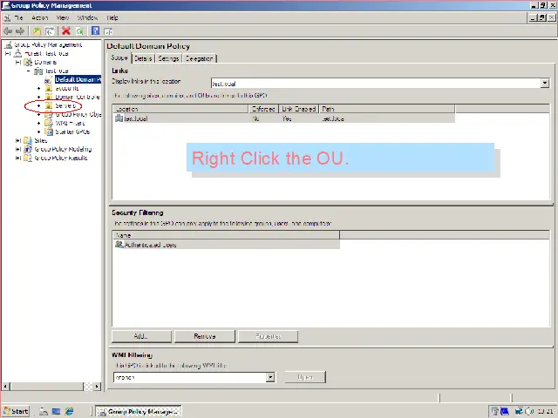Click the volume icon in system tray
558x418 pixels.
coord(528,411)
